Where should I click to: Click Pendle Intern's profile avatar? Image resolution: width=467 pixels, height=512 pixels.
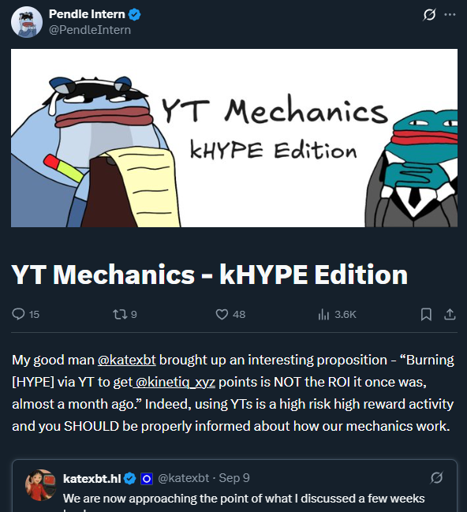pos(27,22)
